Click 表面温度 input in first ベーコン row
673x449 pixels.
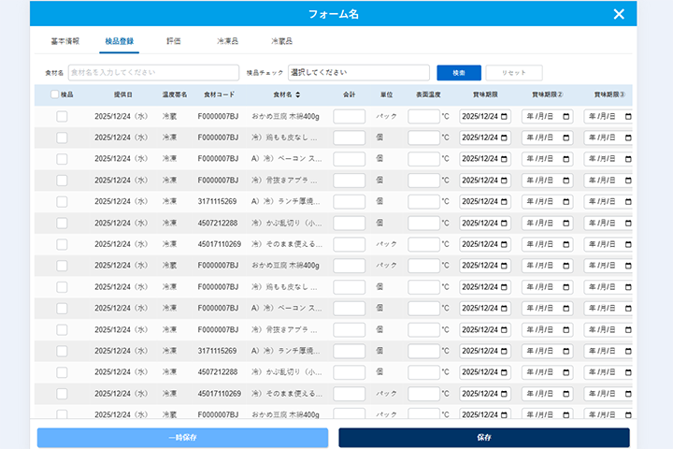tap(424, 159)
